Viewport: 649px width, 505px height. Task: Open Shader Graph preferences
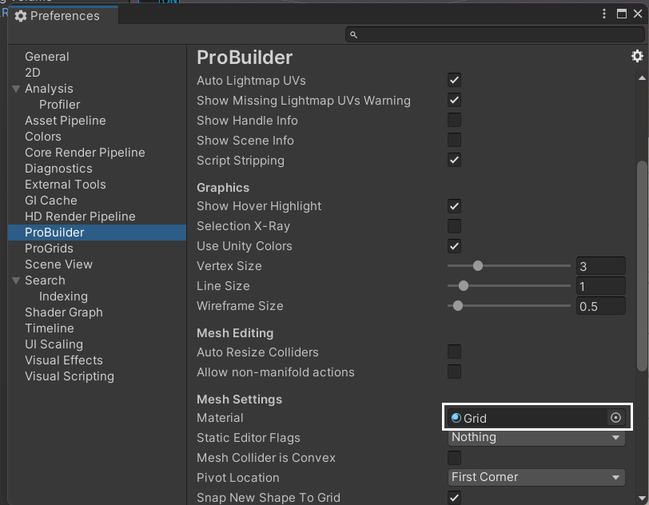tap(64, 312)
